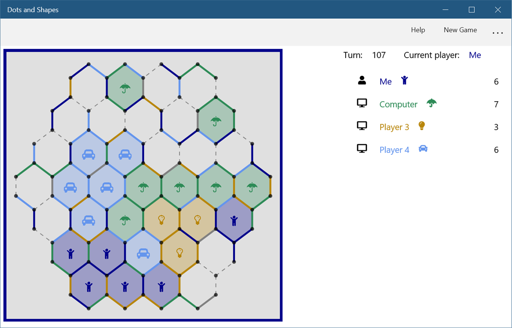Click the lightbulb icon next to Player 3
This screenshot has height=328, width=512.
pos(422,125)
